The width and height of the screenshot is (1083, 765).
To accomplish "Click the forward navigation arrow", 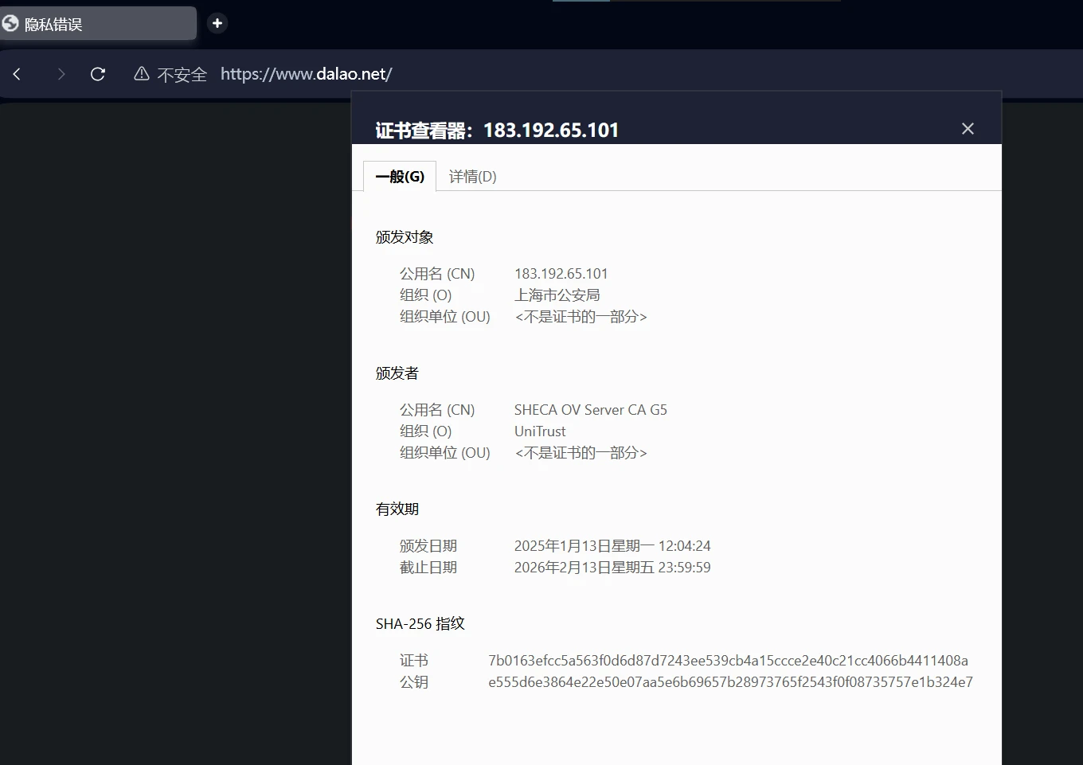I will tap(61, 74).
